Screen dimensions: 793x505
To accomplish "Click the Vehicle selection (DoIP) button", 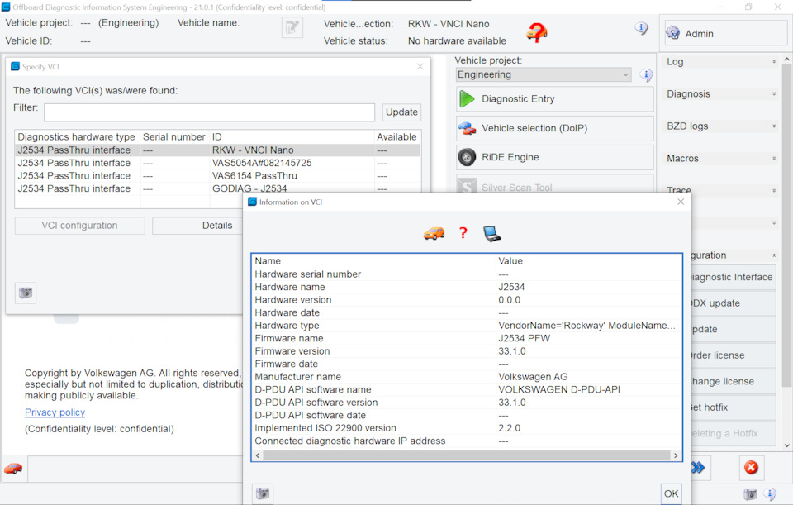I will tap(555, 129).
